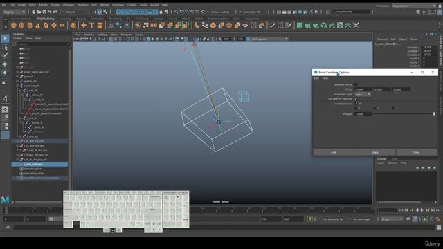Click the open scene folder icon
This screenshot has width=443, height=249.
pyautogui.click(x=39, y=12)
